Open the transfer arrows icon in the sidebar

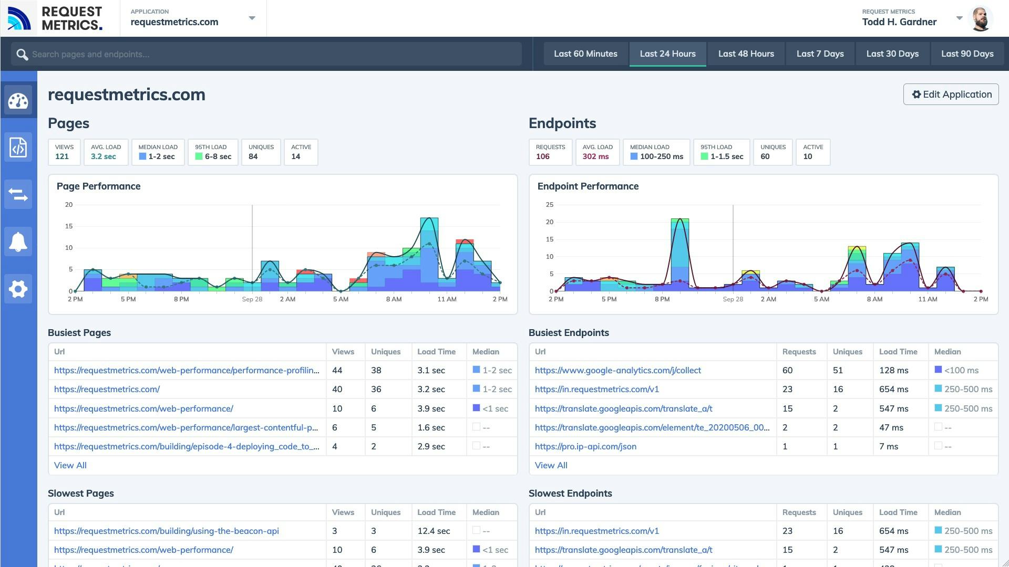pos(18,194)
